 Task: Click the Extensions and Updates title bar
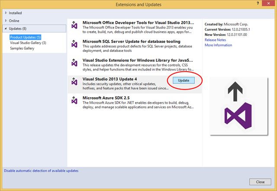coord(138,4)
